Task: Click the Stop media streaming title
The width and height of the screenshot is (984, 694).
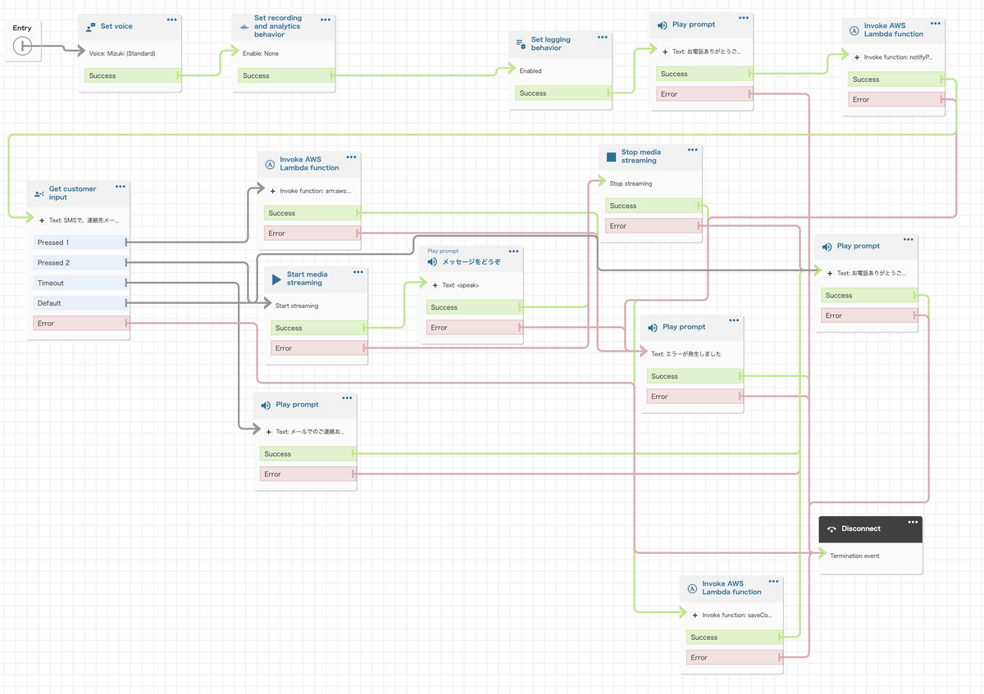Action: click(x=641, y=156)
